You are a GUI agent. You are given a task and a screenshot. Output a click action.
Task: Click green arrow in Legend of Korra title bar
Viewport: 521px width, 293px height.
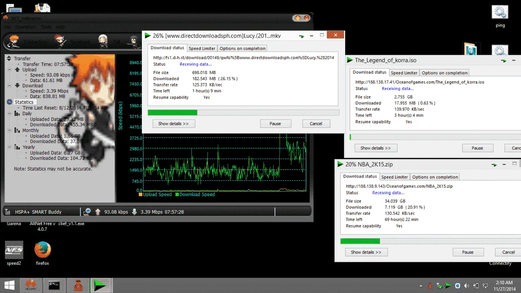504,60
